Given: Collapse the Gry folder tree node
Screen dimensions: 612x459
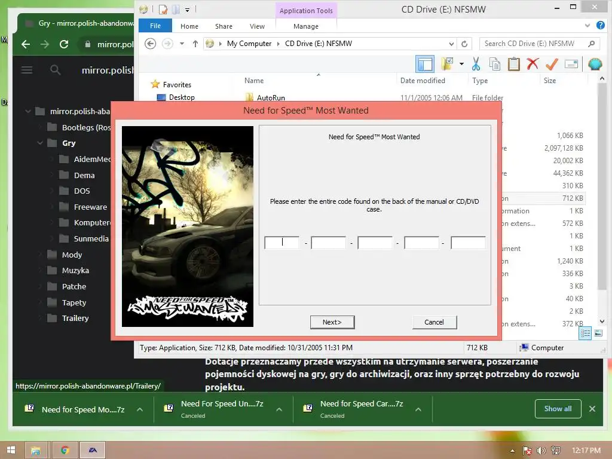Looking at the screenshot, I should tap(40, 143).
